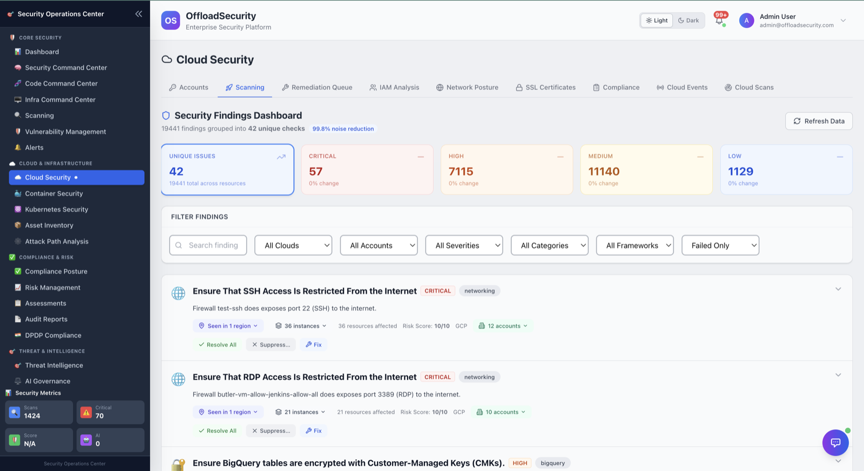Resolve All for the SSH finding
864x471 pixels.
coord(217,345)
